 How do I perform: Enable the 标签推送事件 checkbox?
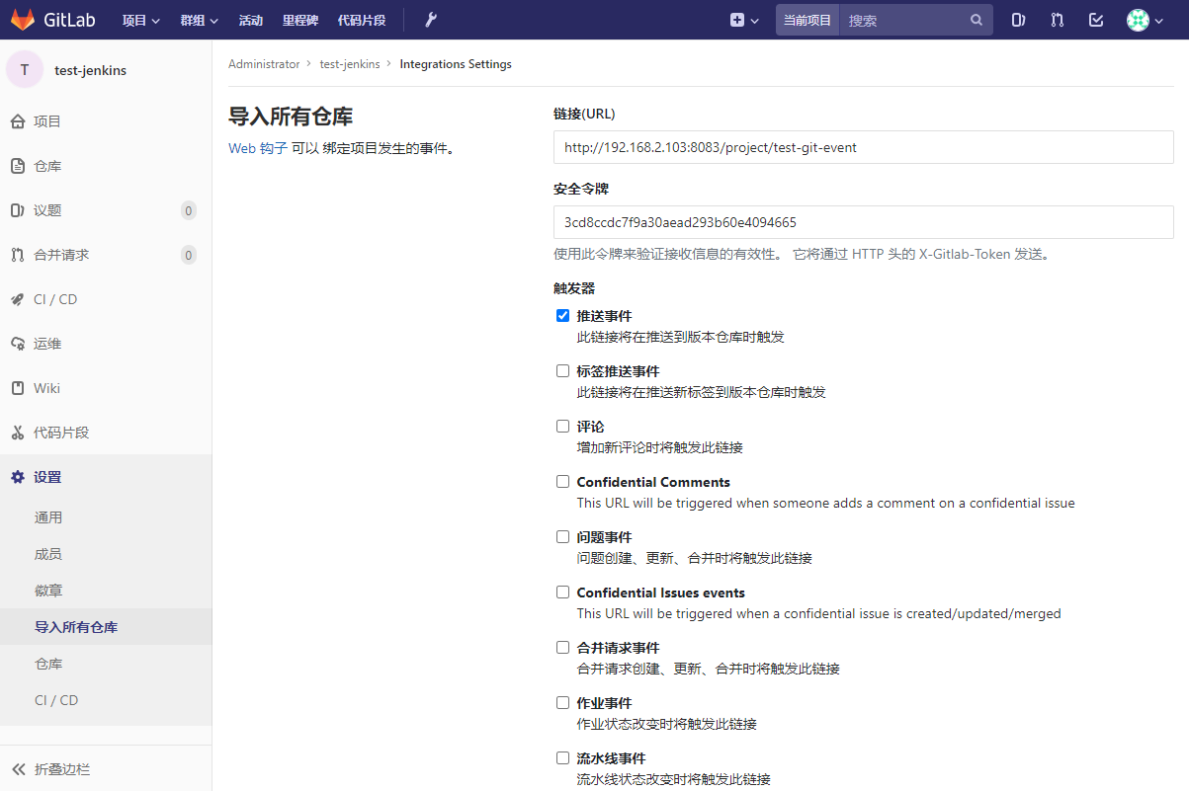(x=562, y=371)
